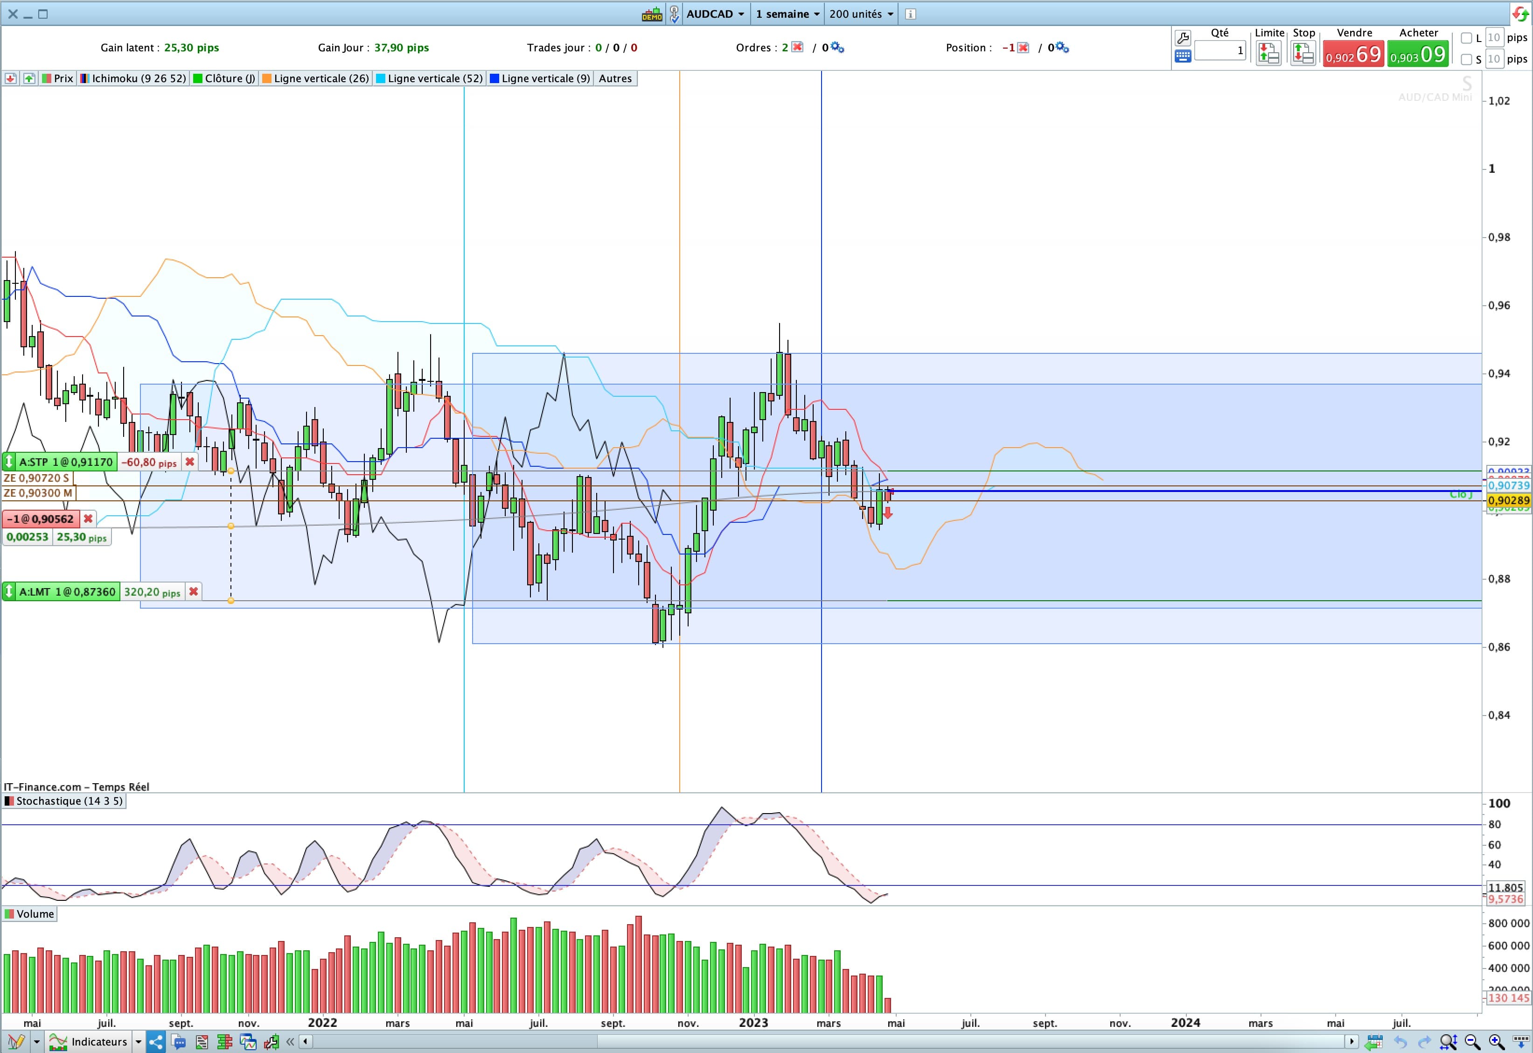This screenshot has width=1533, height=1053.
Task: Expand the 200 unités dropdown
Action: pyautogui.click(x=861, y=14)
